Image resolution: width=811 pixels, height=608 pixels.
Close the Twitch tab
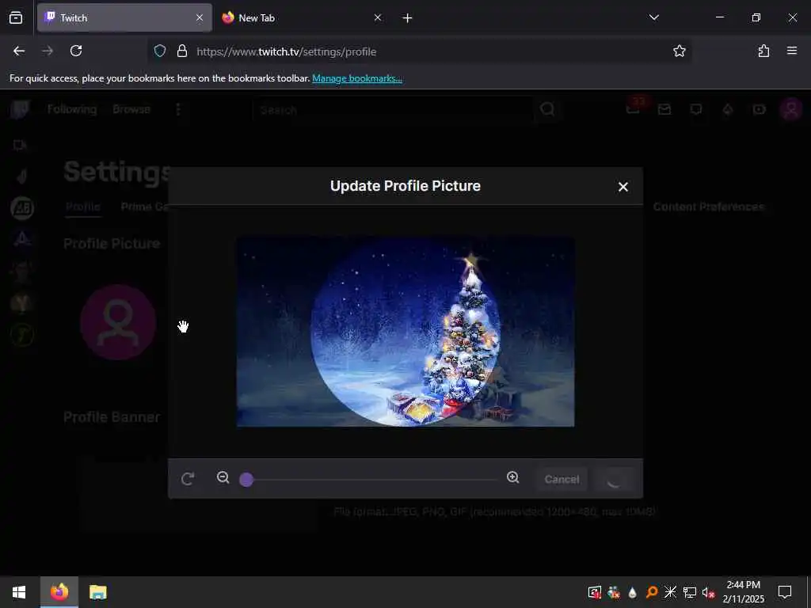tap(199, 17)
